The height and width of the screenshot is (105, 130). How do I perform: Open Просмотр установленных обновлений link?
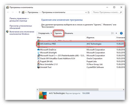(21, 27)
